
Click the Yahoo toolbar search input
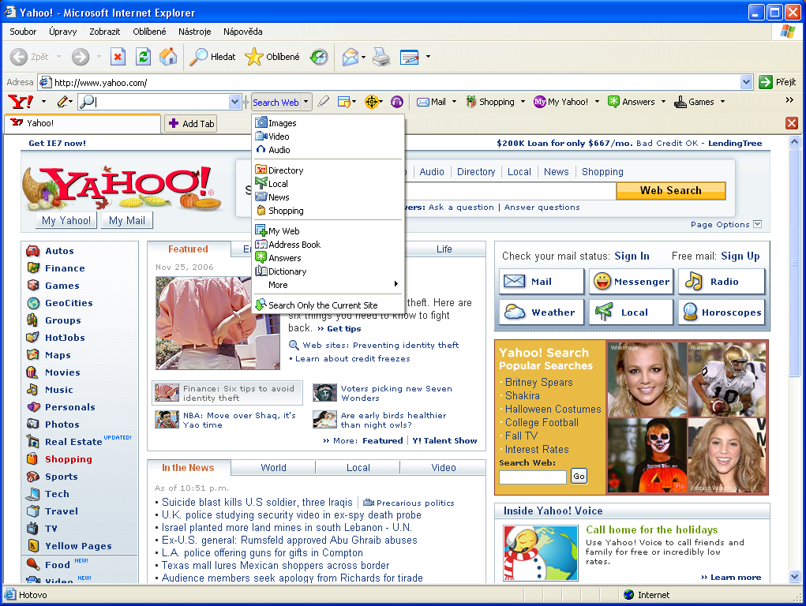(161, 102)
